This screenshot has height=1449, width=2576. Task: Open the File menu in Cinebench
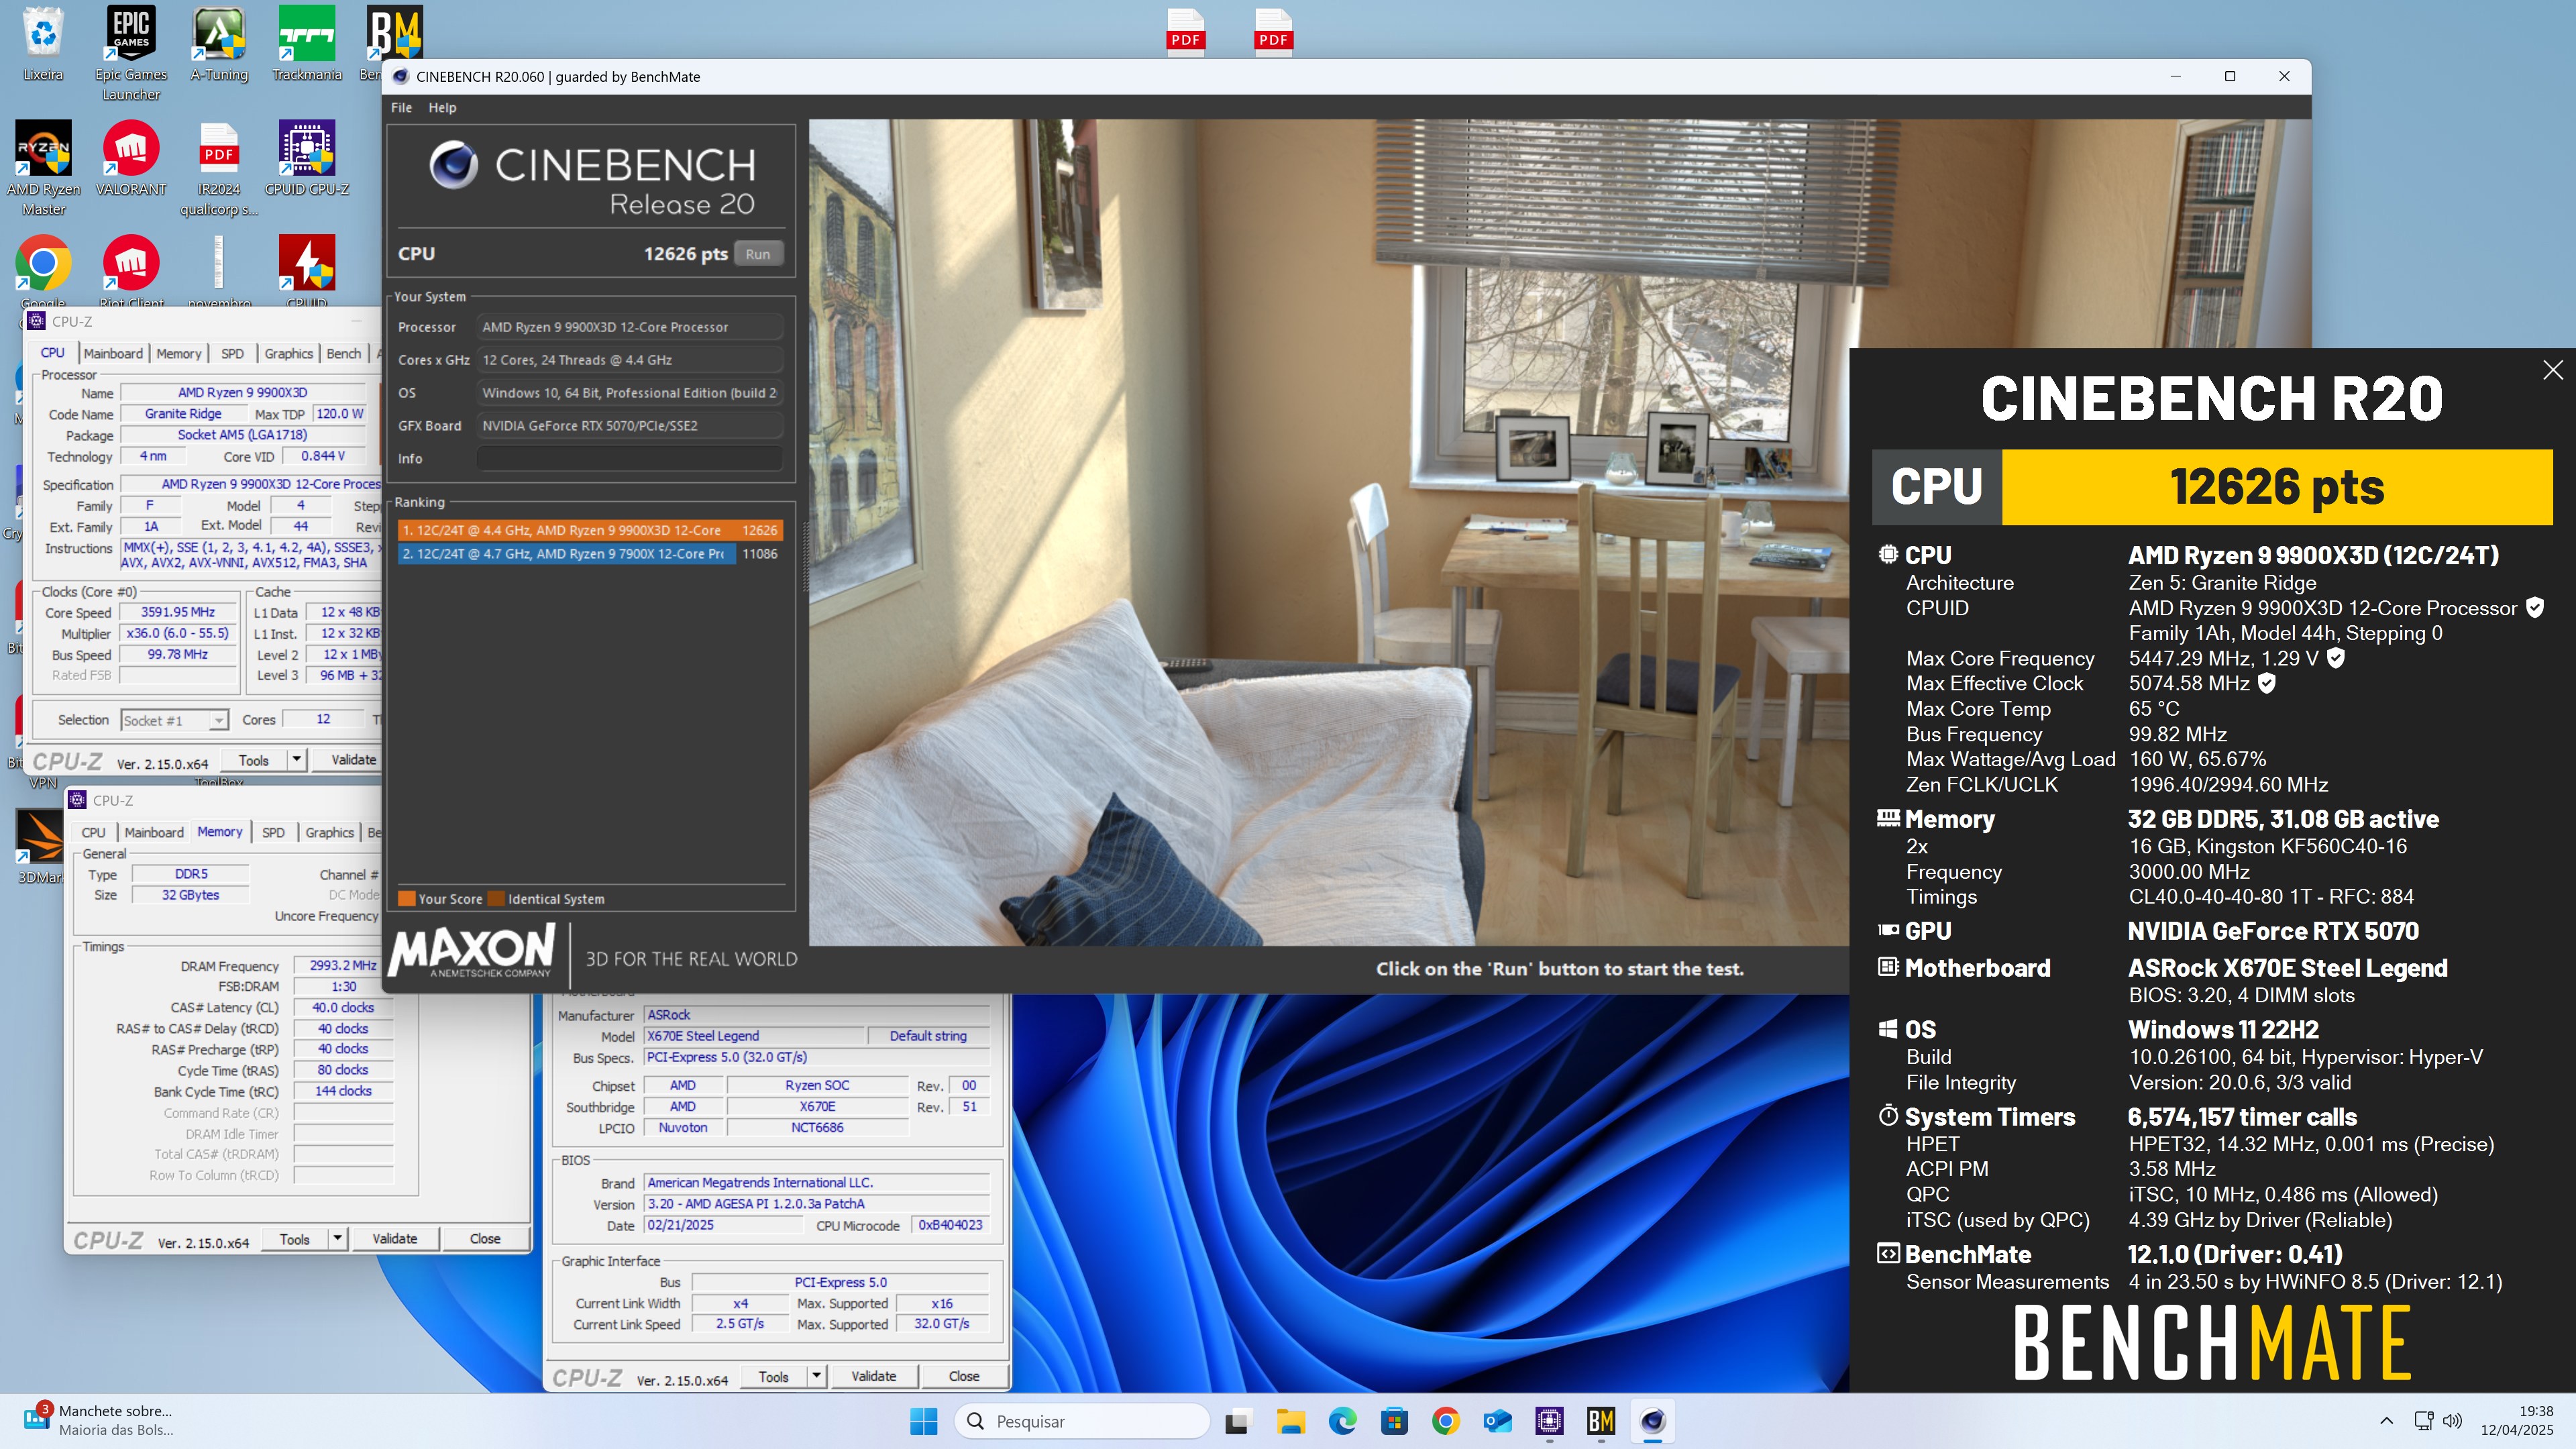(x=401, y=107)
